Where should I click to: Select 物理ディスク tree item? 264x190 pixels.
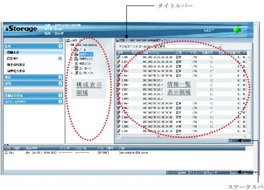pyautogui.click(x=86, y=59)
